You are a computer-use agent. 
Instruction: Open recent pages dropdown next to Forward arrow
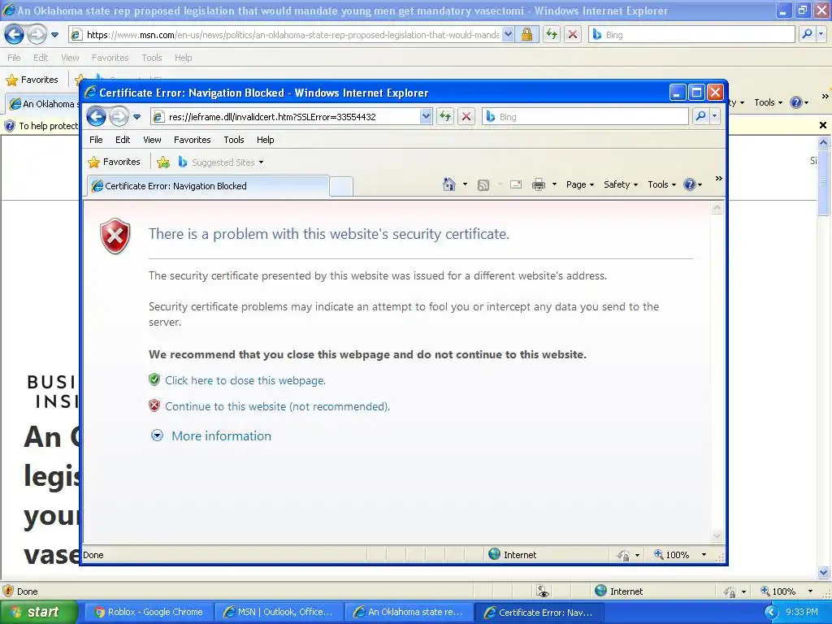tap(136, 117)
